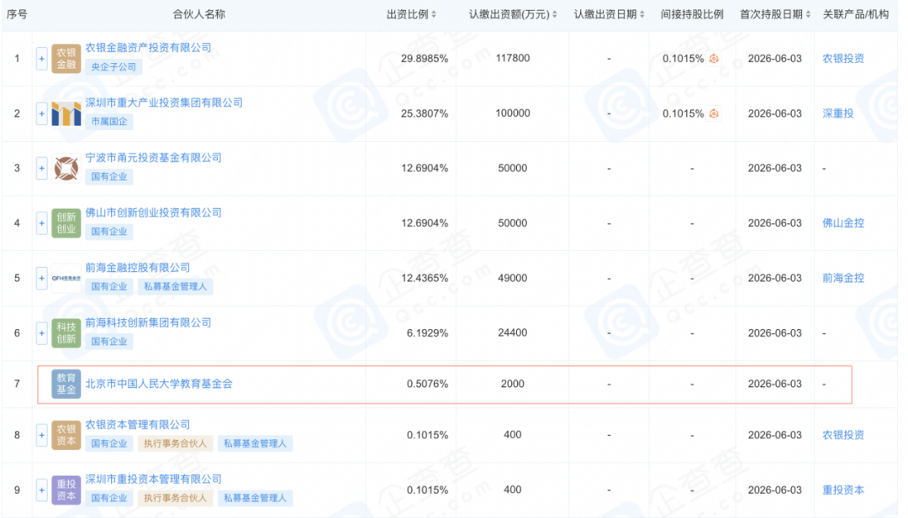Expand the row for 前海科技创新集团有限公司
Image resolution: width=908 pixels, height=518 pixels.
point(42,333)
